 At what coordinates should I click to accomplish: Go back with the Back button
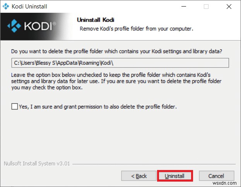[138, 176]
